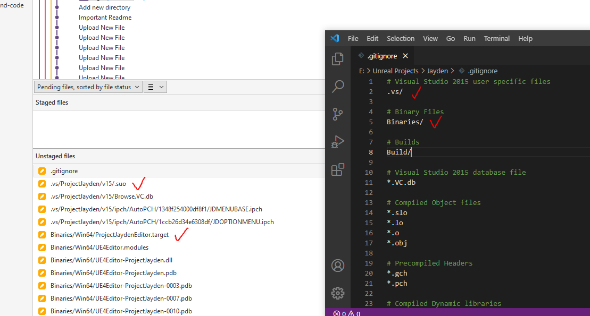Open the Extensions view icon
The width and height of the screenshot is (590, 316).
[338, 169]
